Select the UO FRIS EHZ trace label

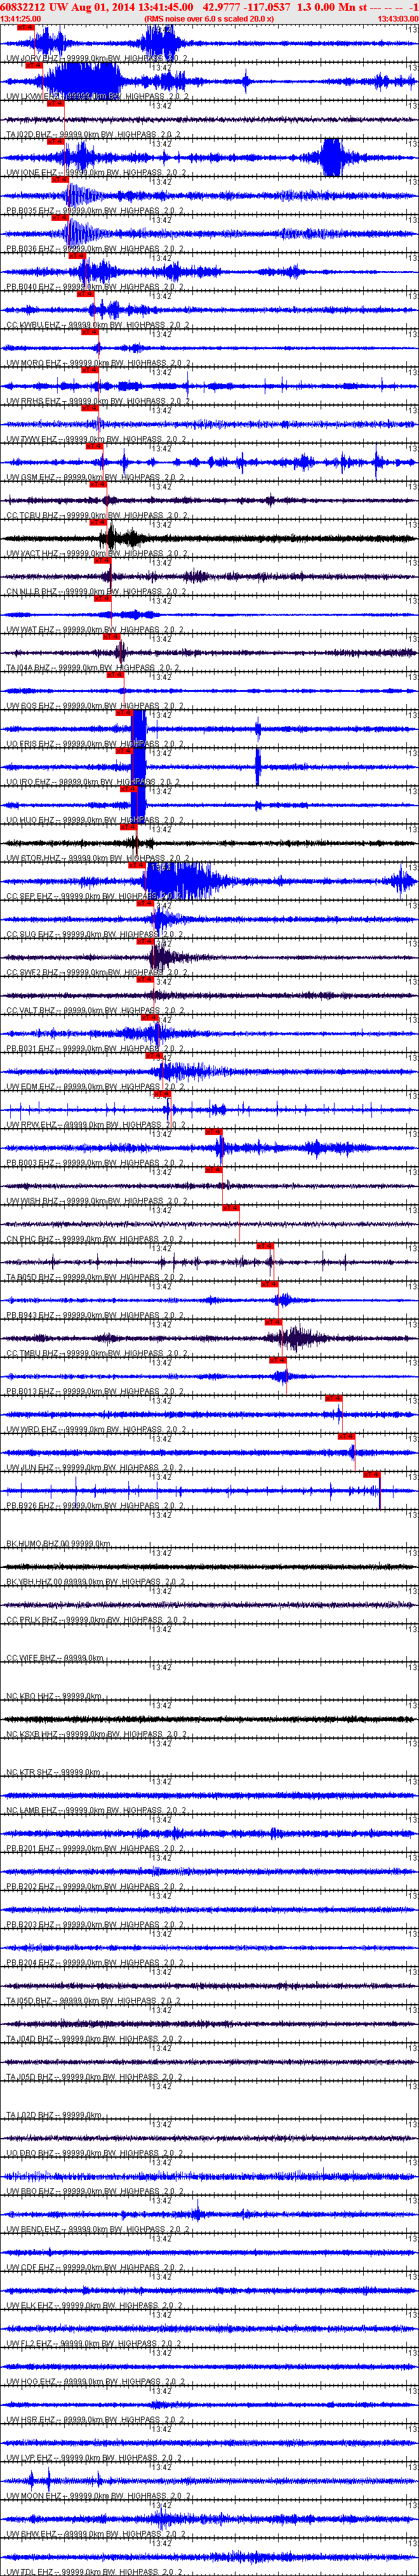point(96,744)
